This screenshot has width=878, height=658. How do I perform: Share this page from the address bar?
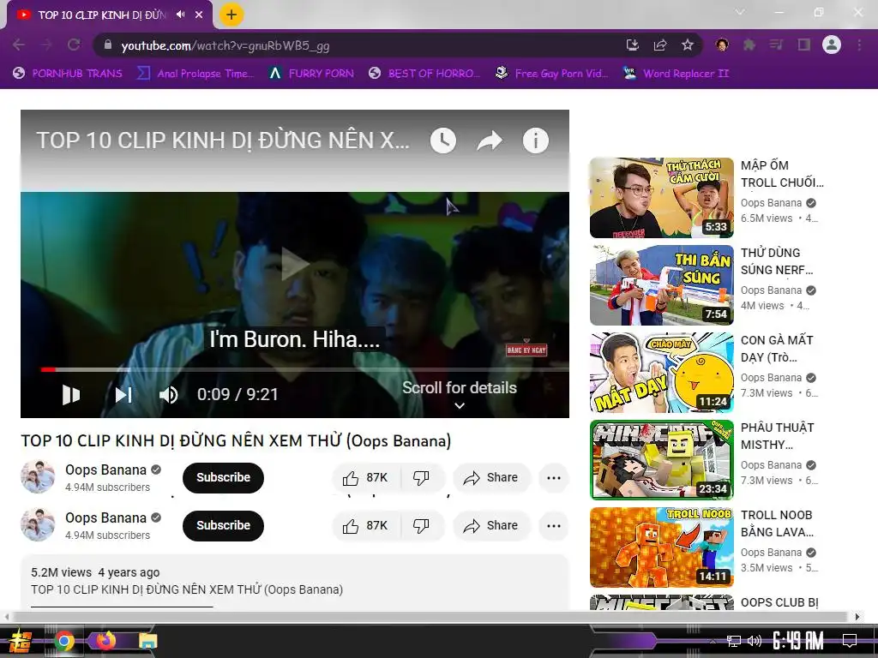point(660,45)
